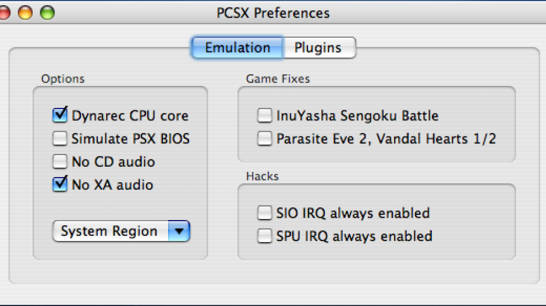Image resolution: width=546 pixels, height=306 pixels.
Task: Click the red close window button
Action: tap(5, 12)
